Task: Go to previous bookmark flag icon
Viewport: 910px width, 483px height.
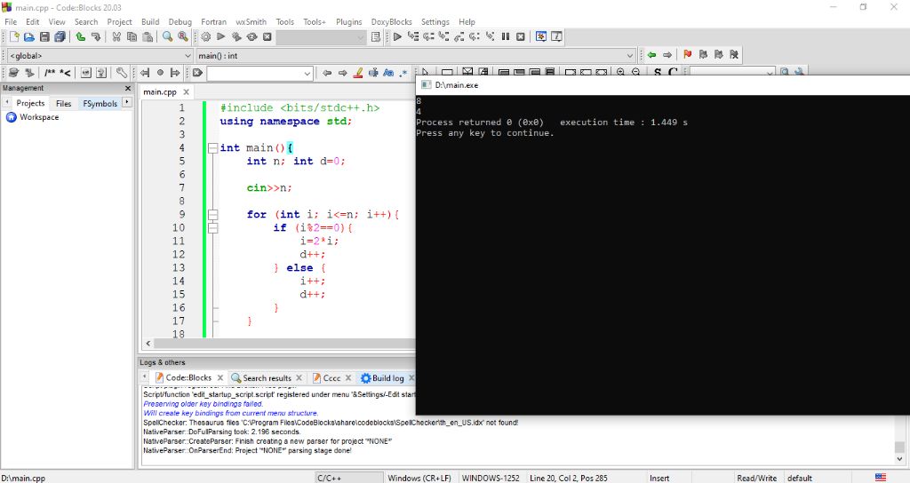Action: (x=704, y=54)
